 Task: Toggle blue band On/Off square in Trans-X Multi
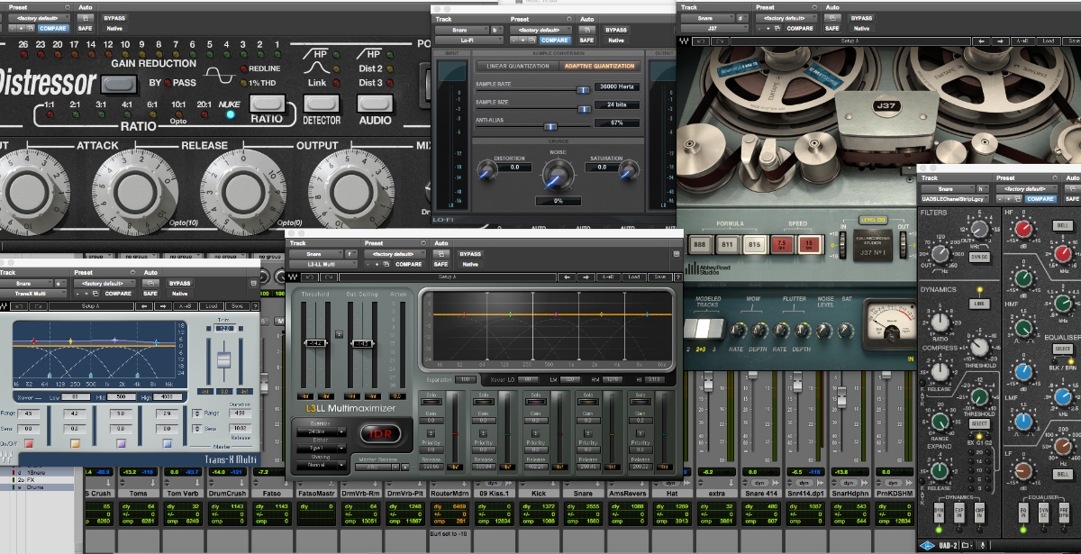pyautogui.click(x=167, y=443)
